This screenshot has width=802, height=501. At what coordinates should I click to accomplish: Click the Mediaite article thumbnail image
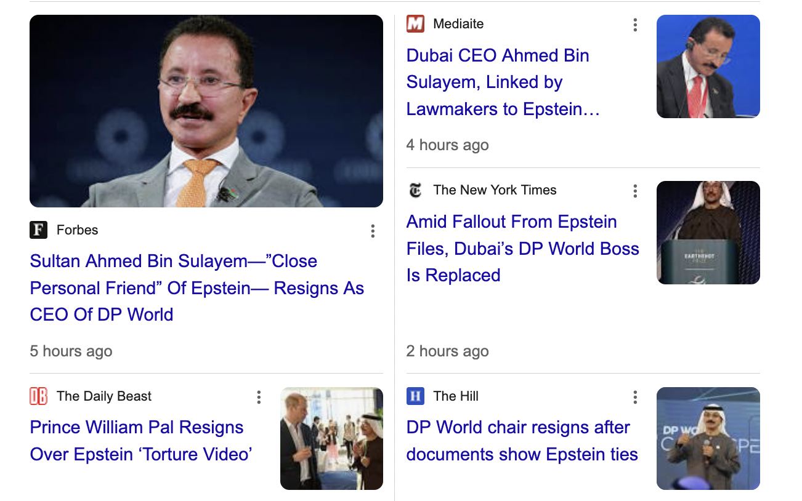[x=708, y=66]
